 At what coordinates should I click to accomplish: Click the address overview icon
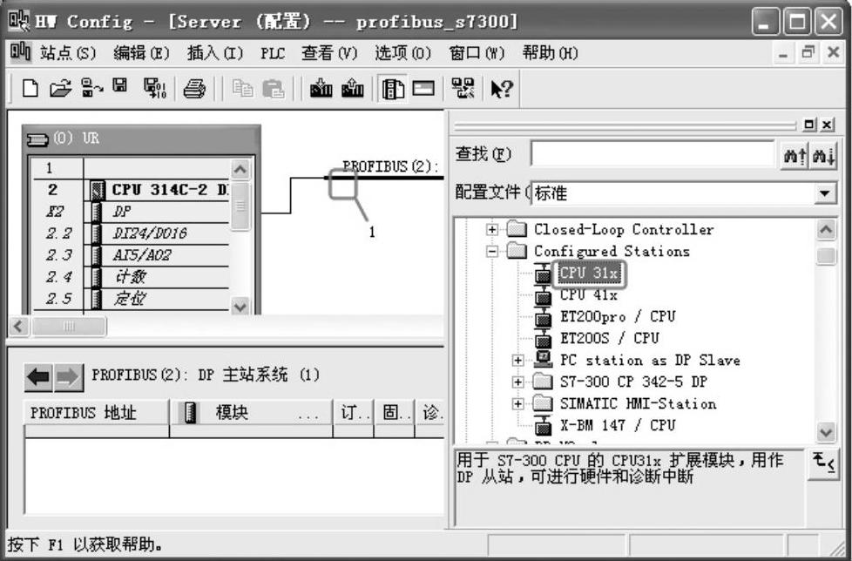[x=423, y=88]
